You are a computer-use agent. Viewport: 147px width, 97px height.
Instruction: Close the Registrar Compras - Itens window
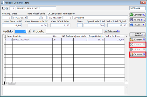[143, 3]
